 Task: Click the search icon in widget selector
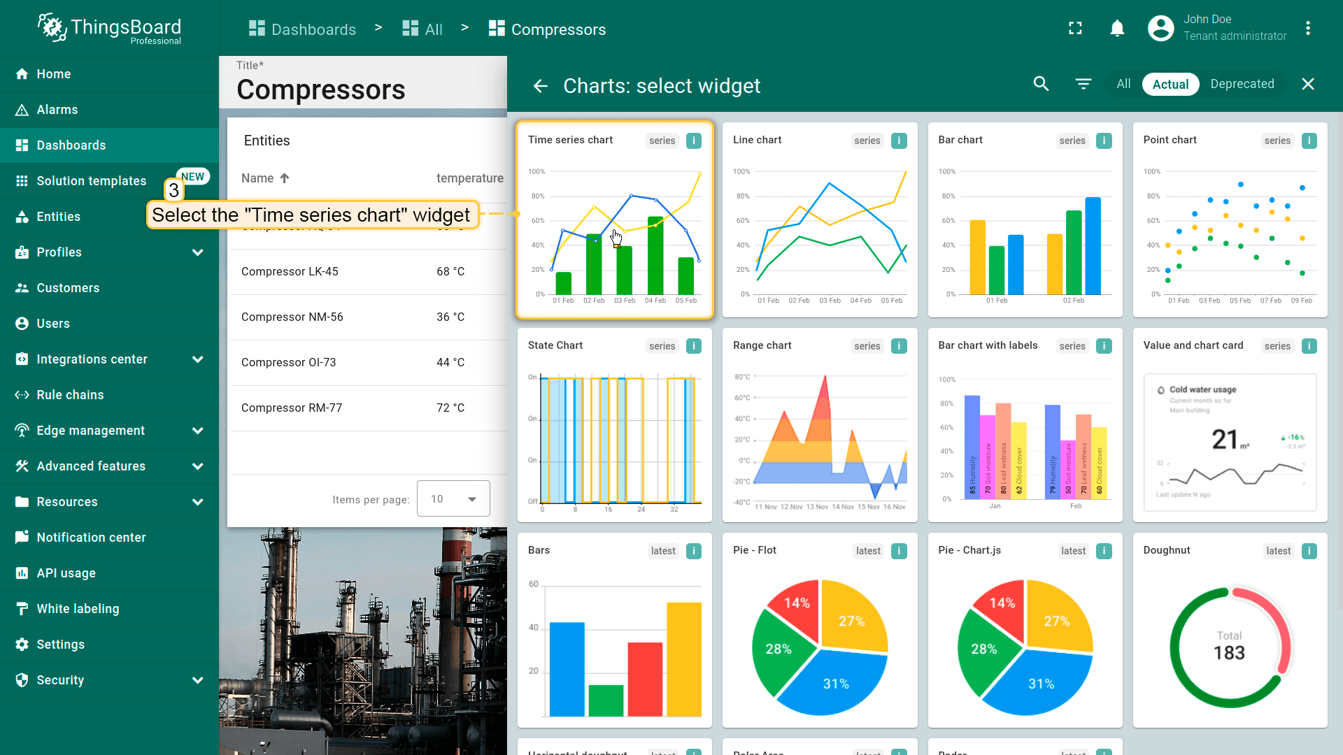pyautogui.click(x=1041, y=84)
